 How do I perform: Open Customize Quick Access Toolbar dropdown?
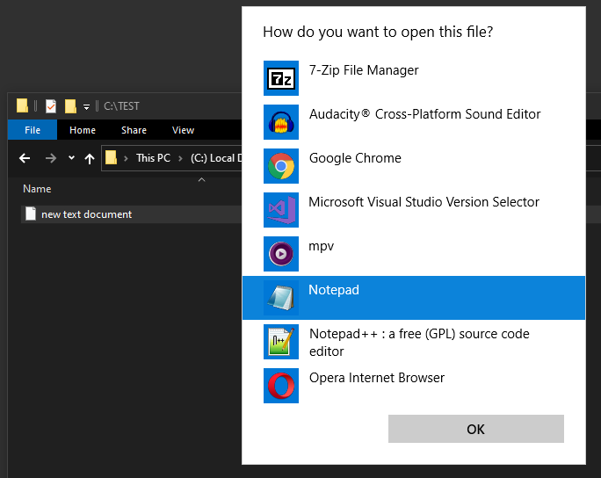[x=87, y=107]
